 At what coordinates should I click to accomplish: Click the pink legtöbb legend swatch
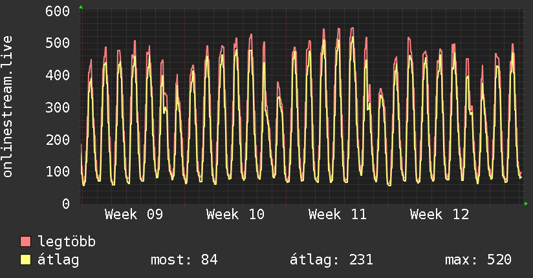[x=25, y=241]
